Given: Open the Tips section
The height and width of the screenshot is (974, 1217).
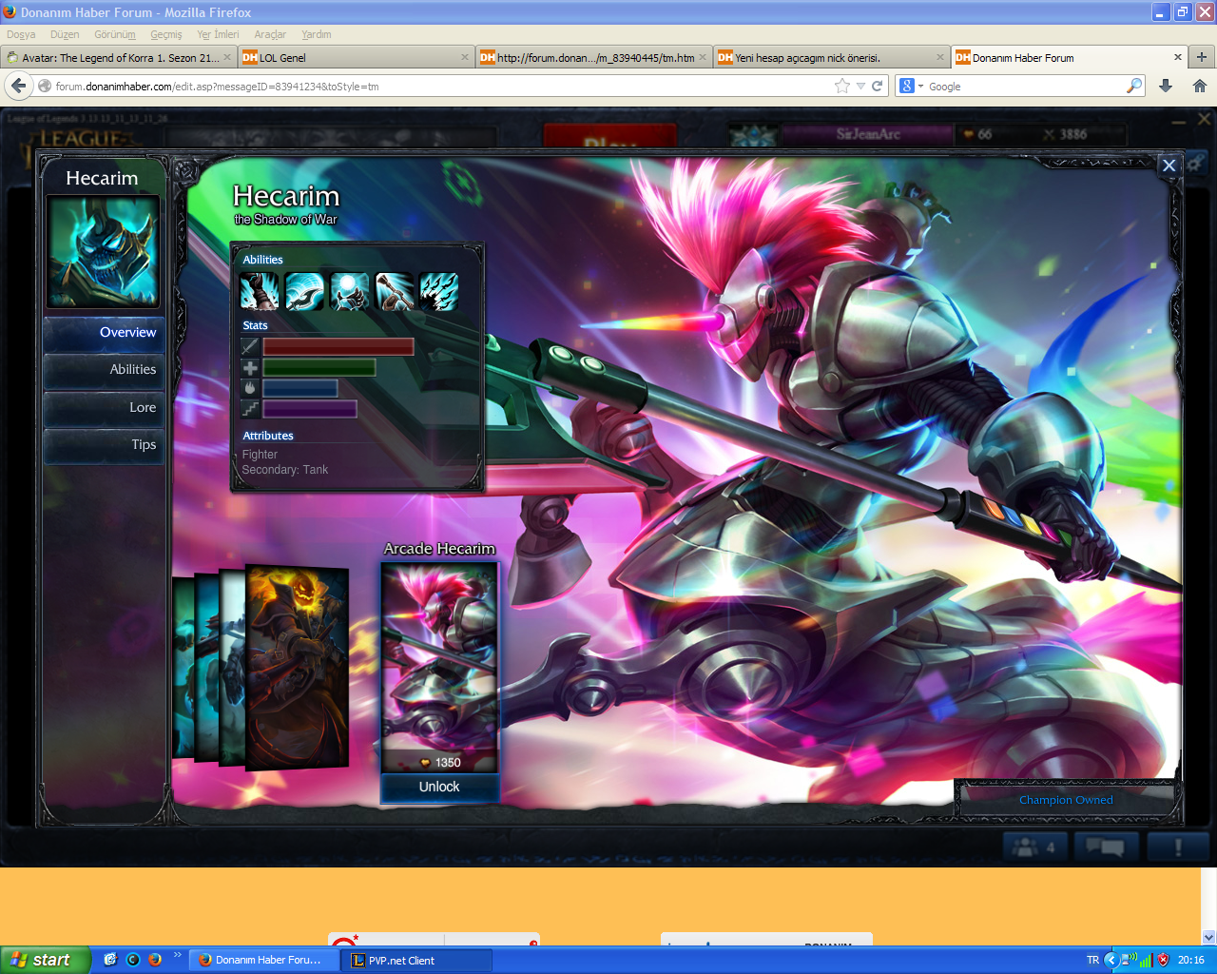Looking at the screenshot, I should (105, 445).
